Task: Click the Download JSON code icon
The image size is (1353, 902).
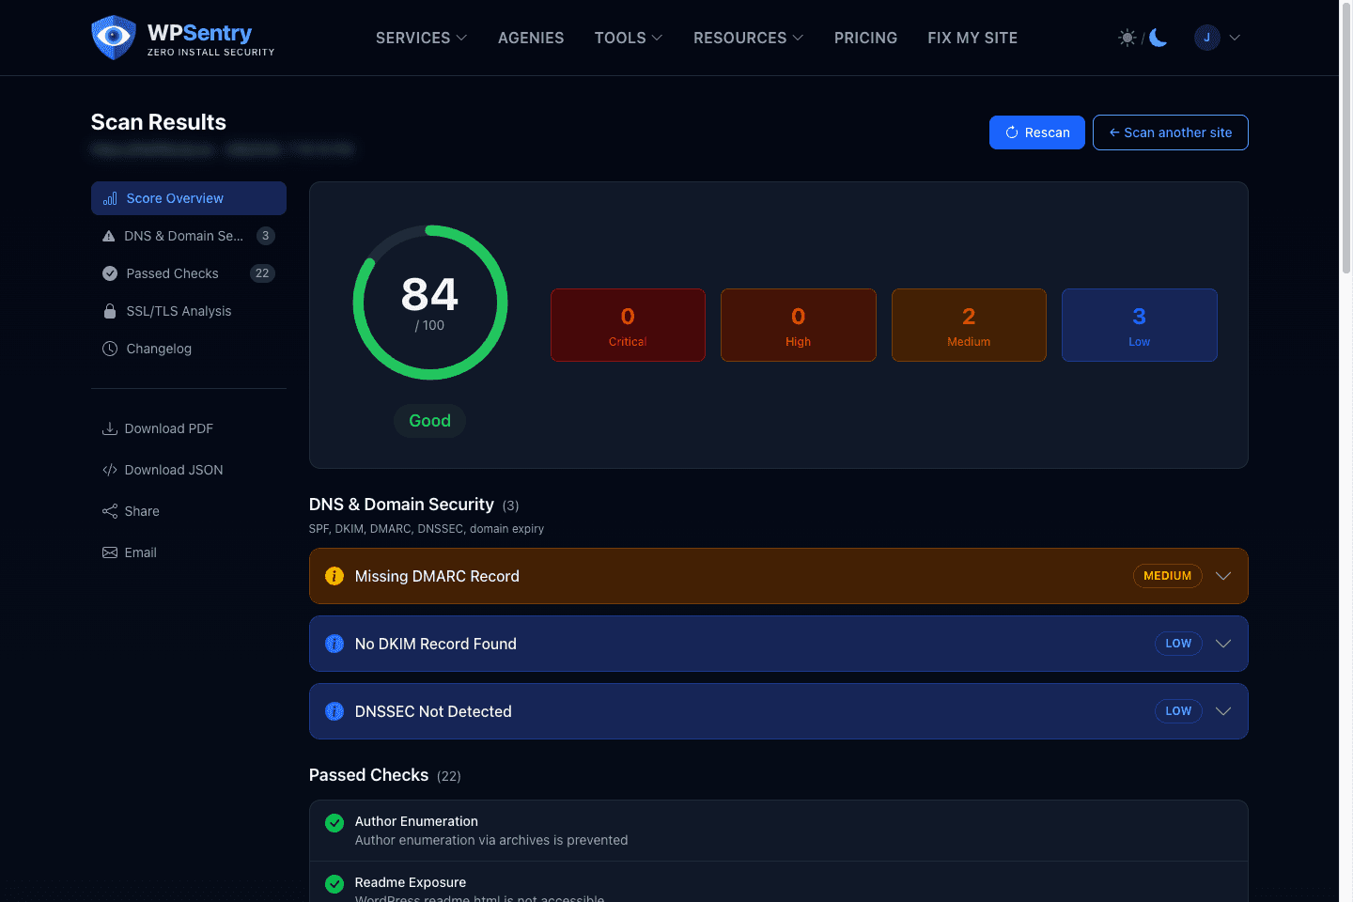Action: 110,470
